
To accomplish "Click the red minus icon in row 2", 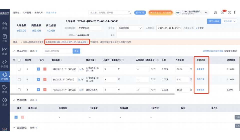I will (45, 79).
